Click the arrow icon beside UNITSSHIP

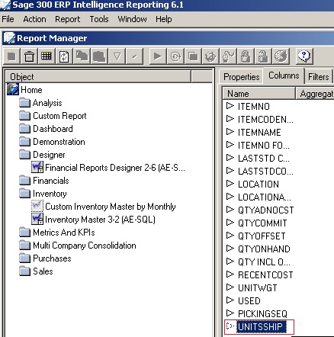pyautogui.click(x=230, y=326)
